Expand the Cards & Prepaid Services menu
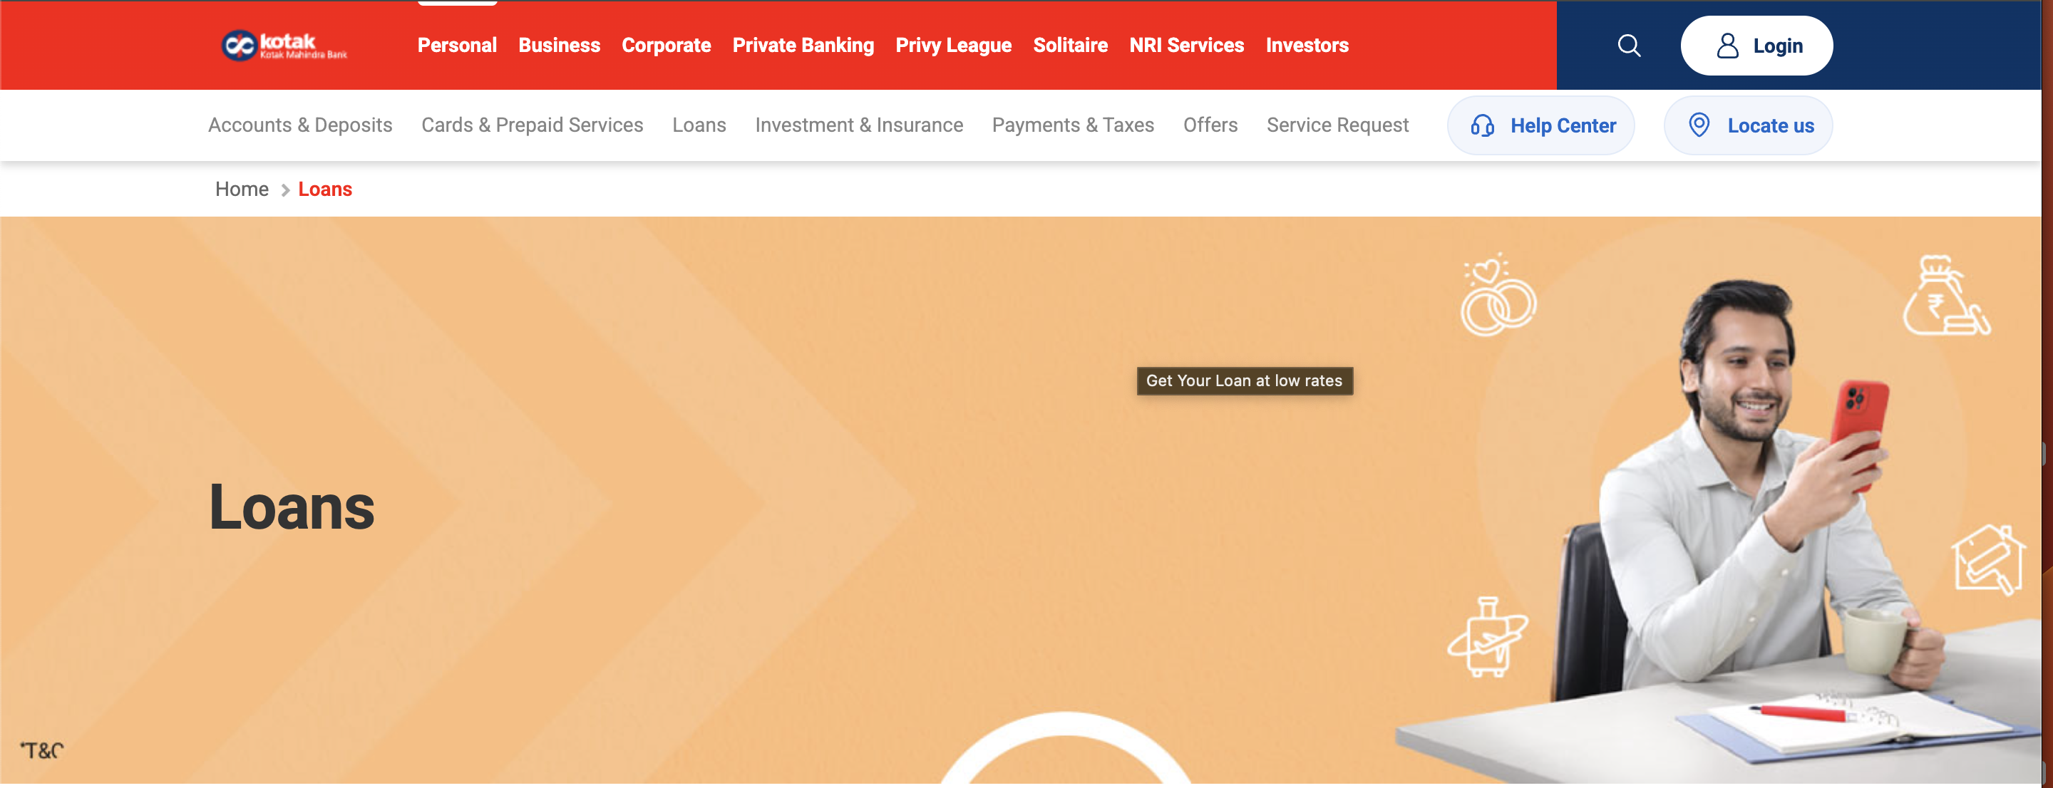 pyautogui.click(x=532, y=125)
